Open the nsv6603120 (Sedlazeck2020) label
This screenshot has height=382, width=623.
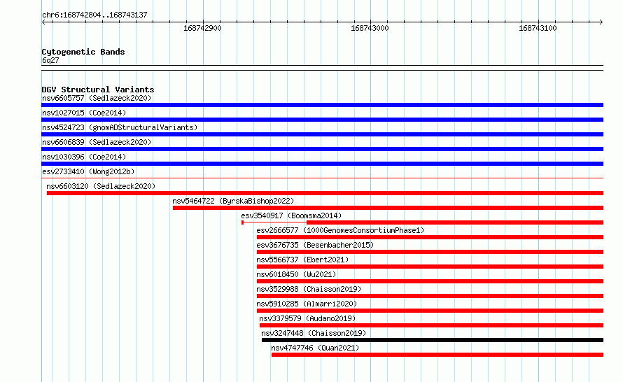[x=101, y=186]
